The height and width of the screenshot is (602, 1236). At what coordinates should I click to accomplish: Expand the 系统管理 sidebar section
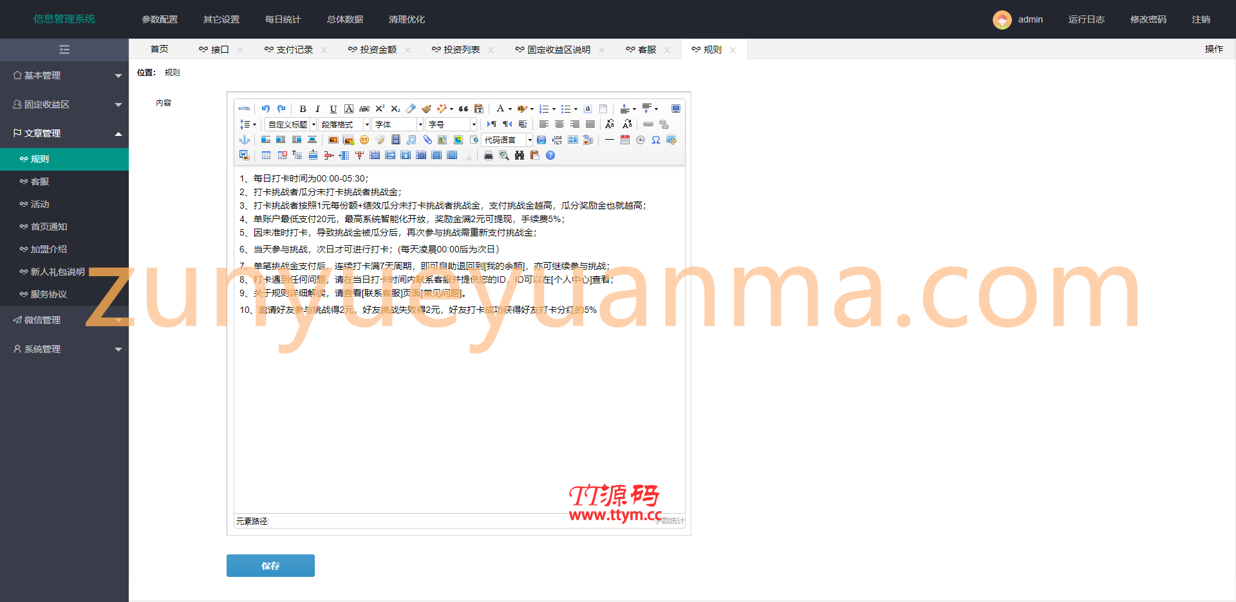click(x=64, y=349)
